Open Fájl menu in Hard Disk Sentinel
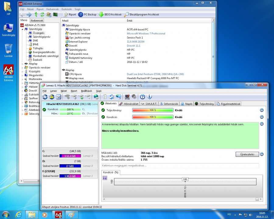Screen dimensions: 274x219 click(x=44, y=91)
